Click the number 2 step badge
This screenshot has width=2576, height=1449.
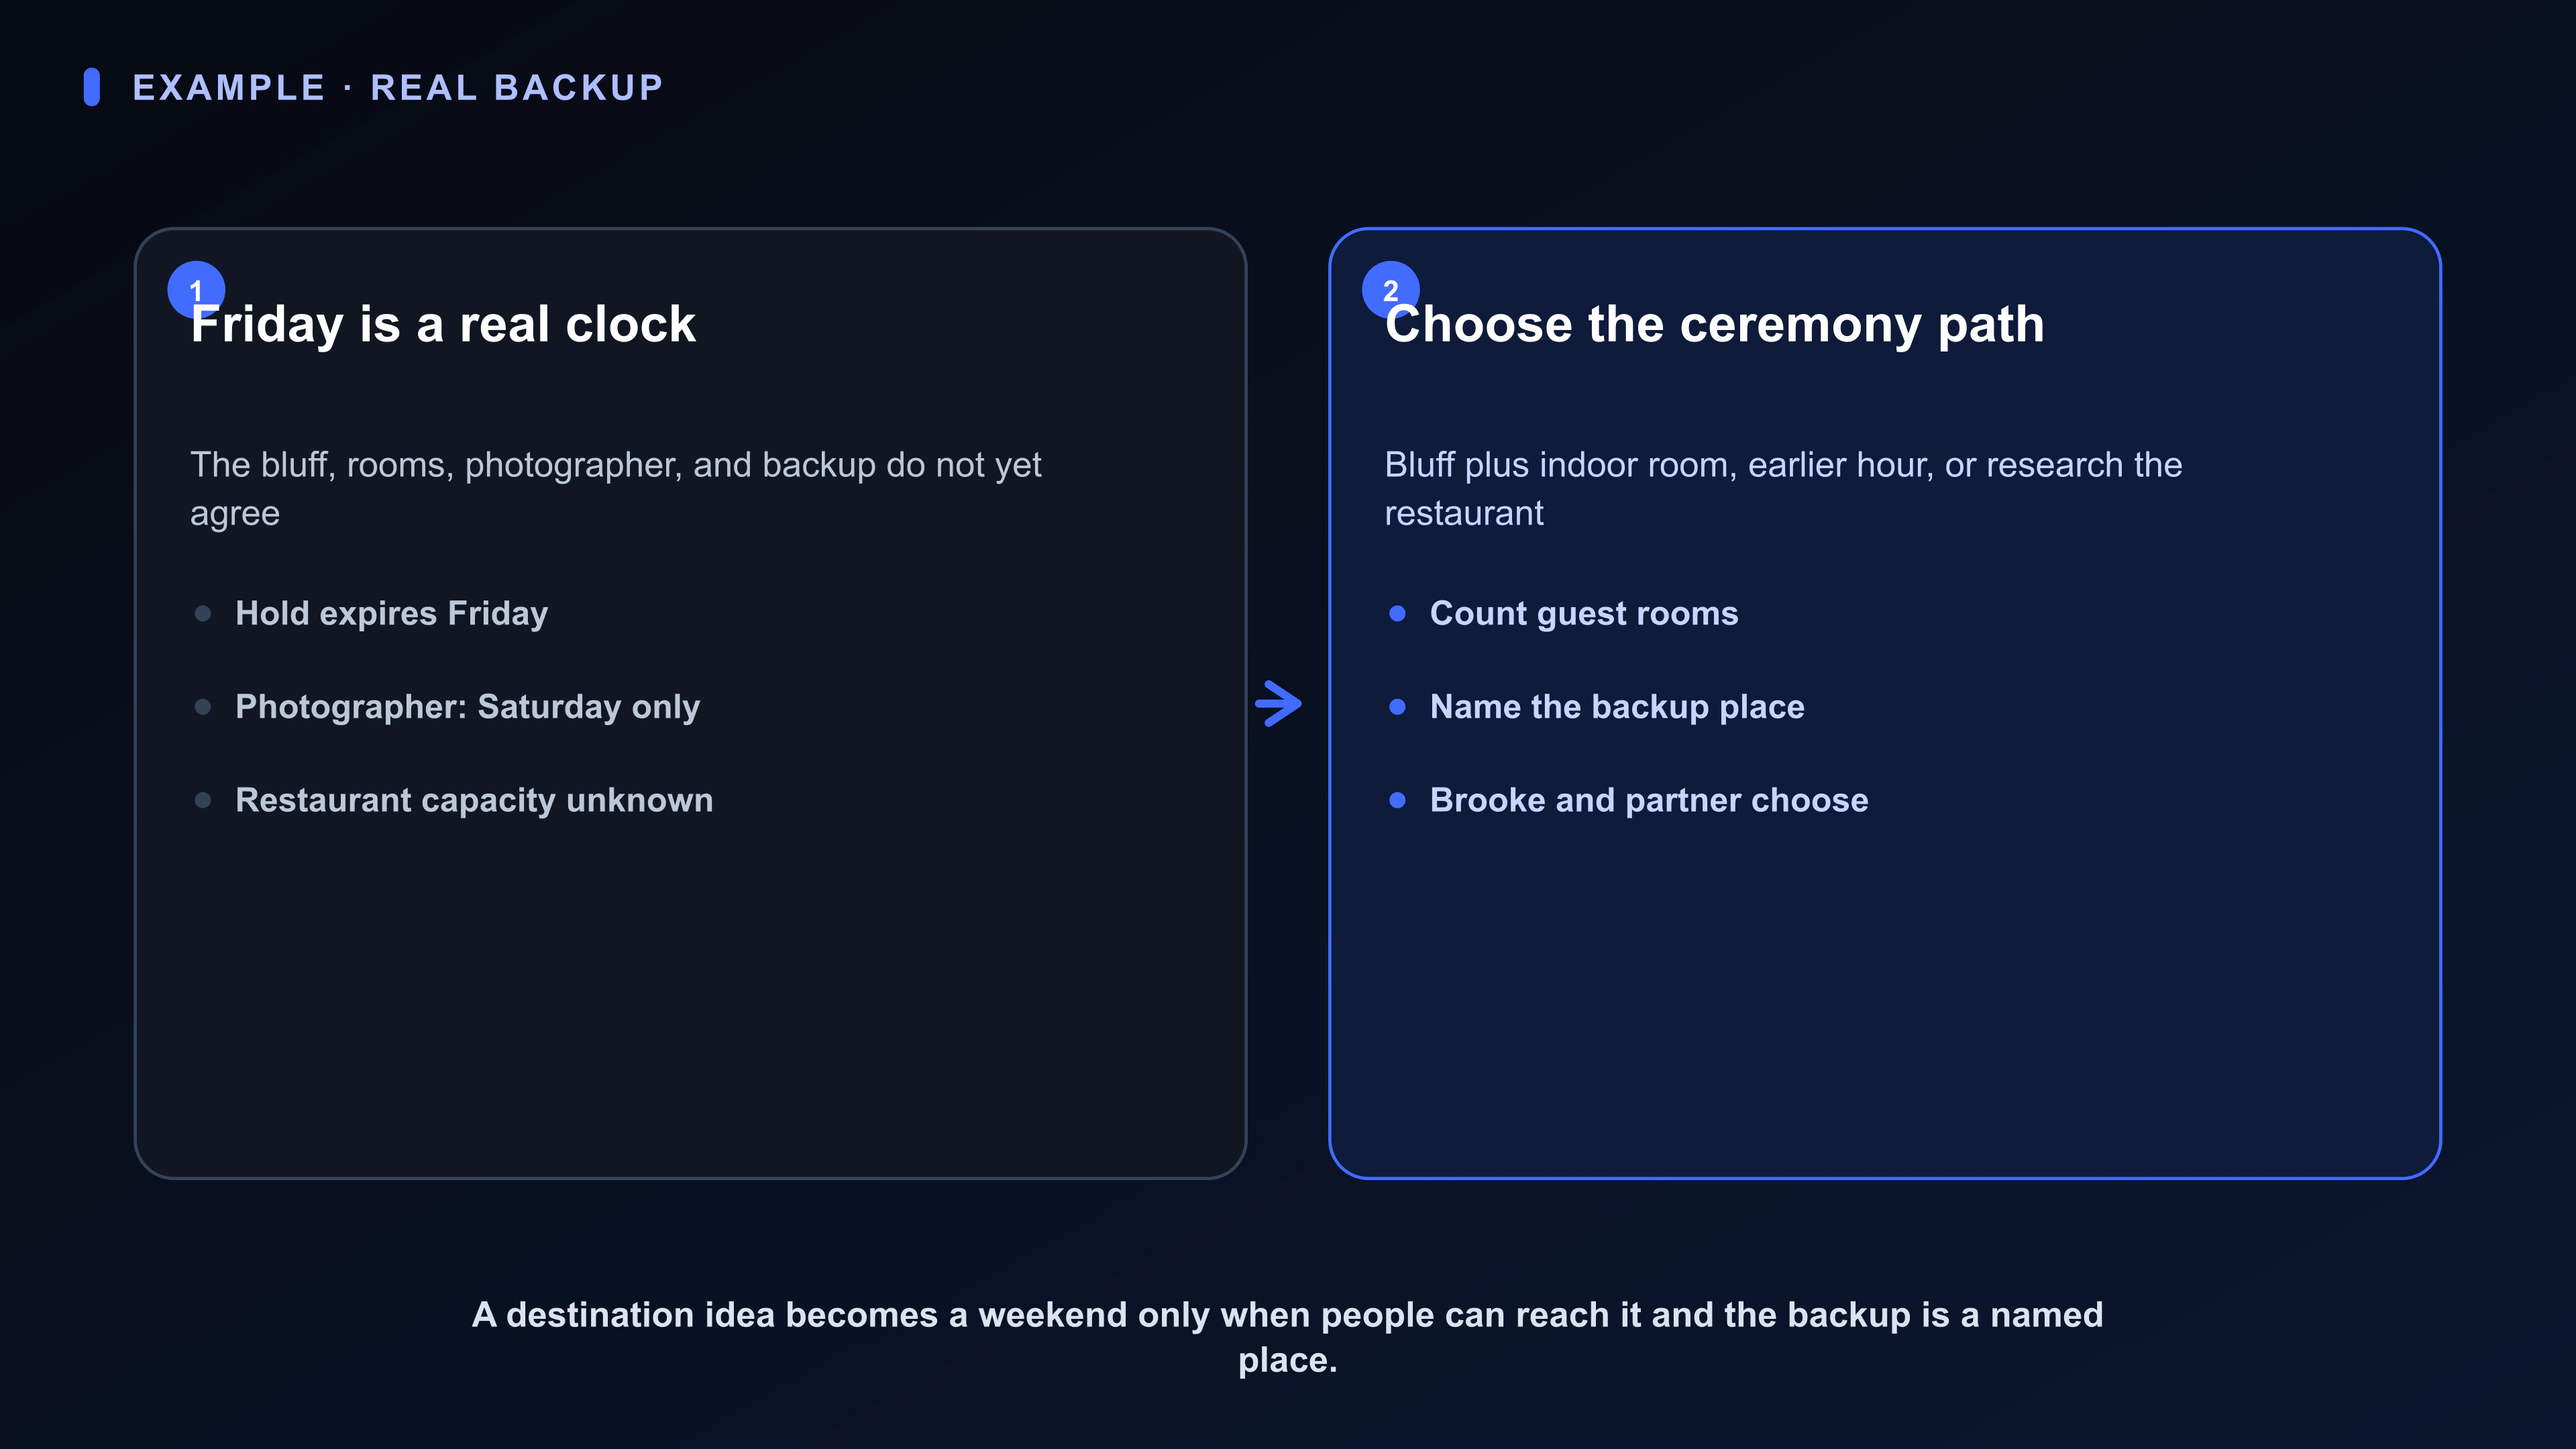click(x=1390, y=290)
